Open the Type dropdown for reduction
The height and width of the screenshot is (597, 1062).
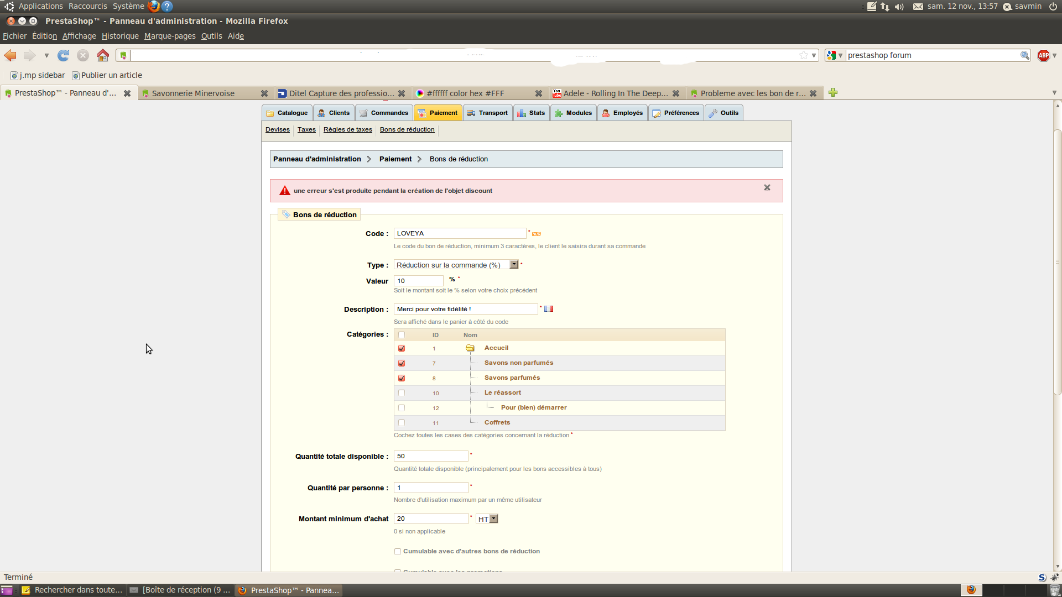[x=456, y=265]
